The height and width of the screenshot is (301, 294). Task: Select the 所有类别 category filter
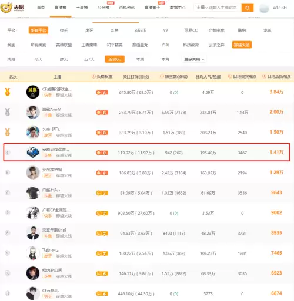38,45
